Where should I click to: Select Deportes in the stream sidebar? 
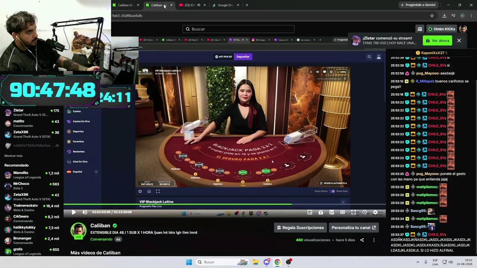coord(78,131)
